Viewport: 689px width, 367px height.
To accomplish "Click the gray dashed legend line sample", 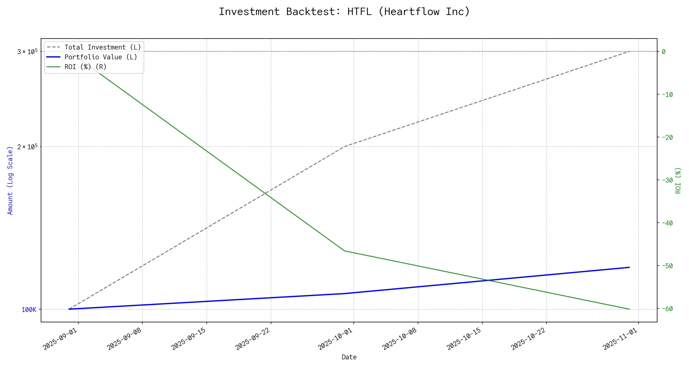I will [53, 47].
